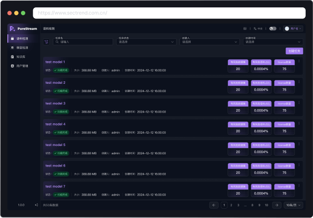
Task: Click the PureStream logo icon
Action: 12,28
